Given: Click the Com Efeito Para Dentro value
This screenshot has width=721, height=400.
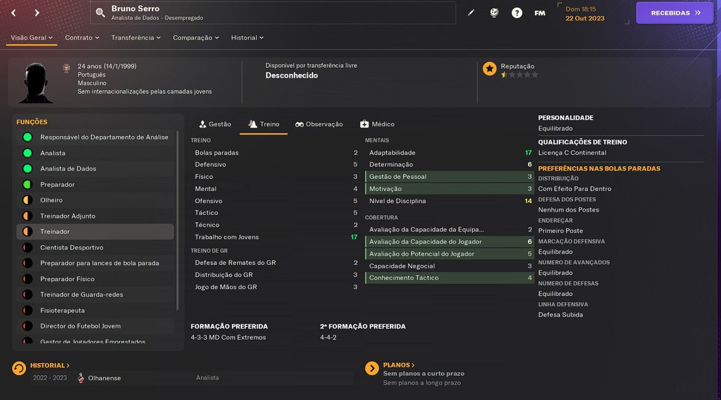Looking at the screenshot, I should [x=574, y=189].
